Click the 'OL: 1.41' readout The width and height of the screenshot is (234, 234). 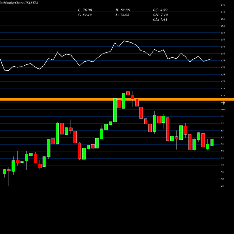coord(160,20)
